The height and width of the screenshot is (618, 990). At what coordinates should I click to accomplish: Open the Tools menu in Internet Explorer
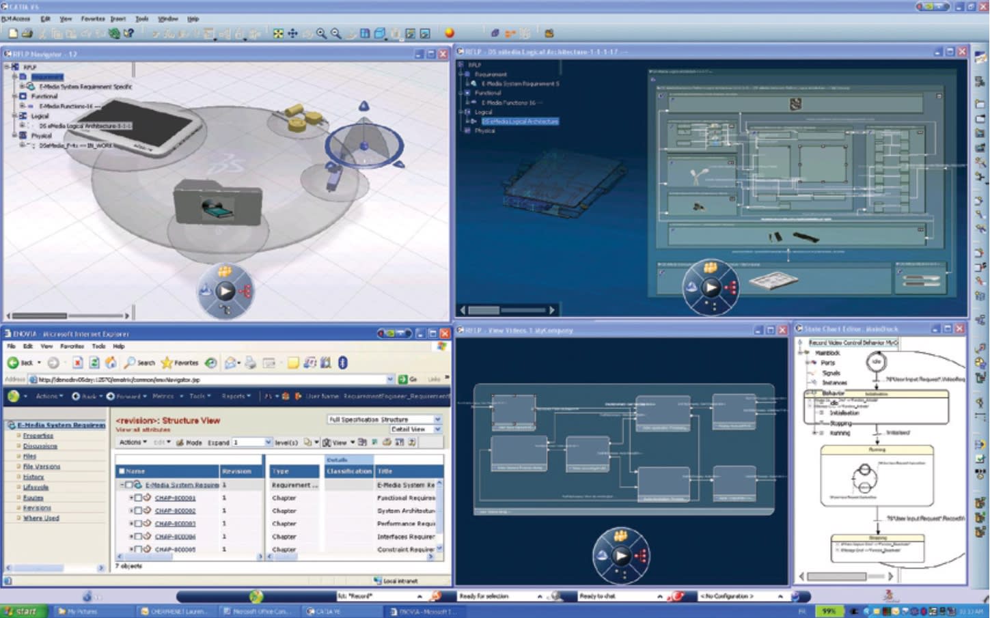coord(99,346)
